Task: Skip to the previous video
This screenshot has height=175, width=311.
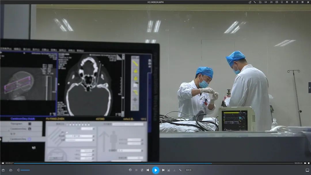Action: tap(148, 170)
